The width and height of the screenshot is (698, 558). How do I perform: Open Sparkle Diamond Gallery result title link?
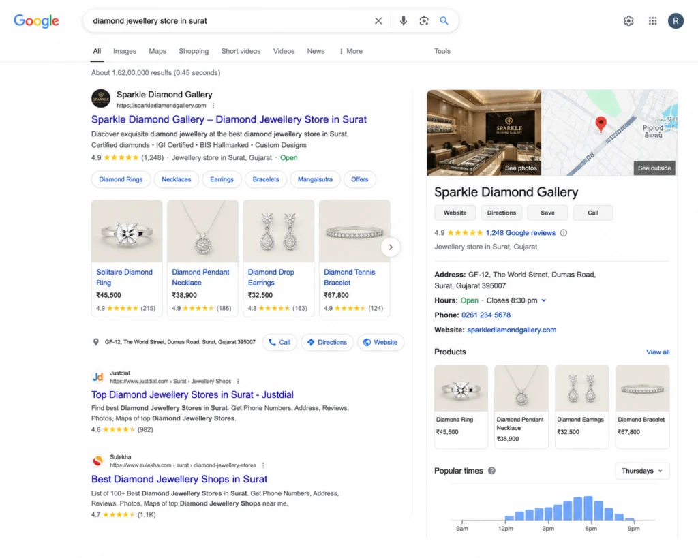coord(229,119)
